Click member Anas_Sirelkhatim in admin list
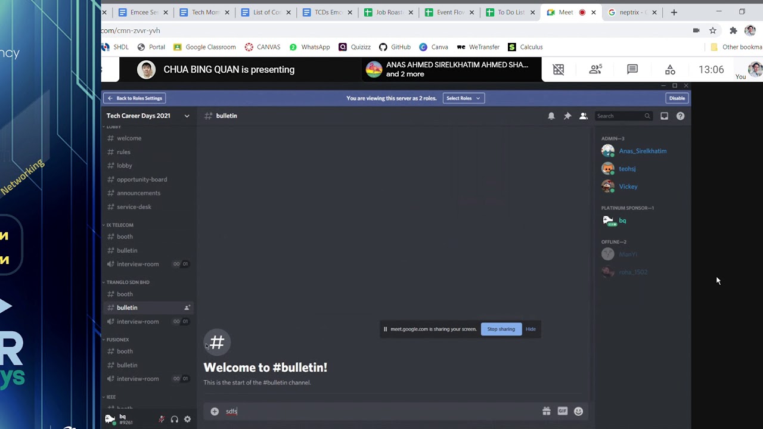The width and height of the screenshot is (763, 429). (641, 151)
